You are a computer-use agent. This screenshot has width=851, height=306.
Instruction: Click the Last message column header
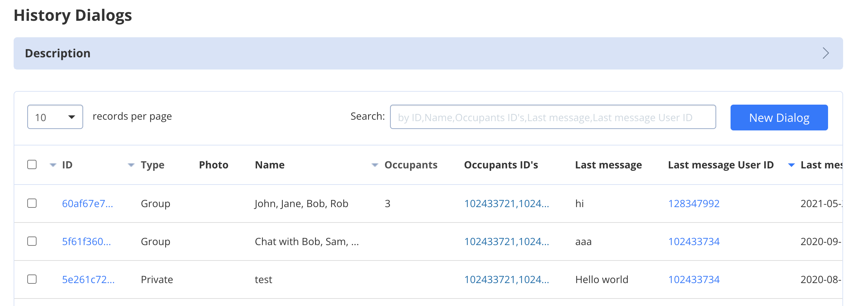608,165
